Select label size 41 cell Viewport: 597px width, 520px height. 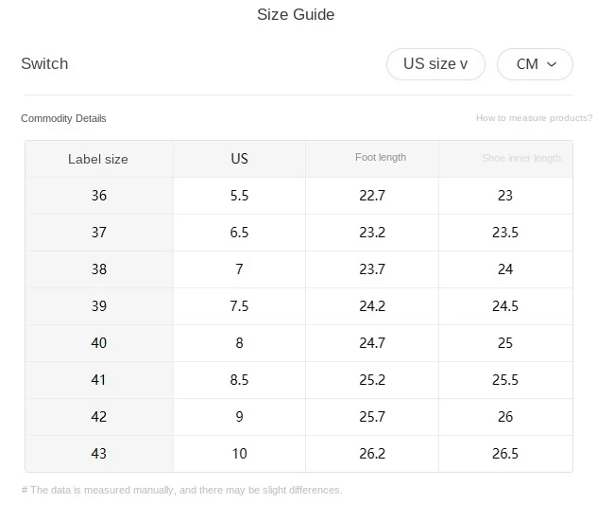99,380
